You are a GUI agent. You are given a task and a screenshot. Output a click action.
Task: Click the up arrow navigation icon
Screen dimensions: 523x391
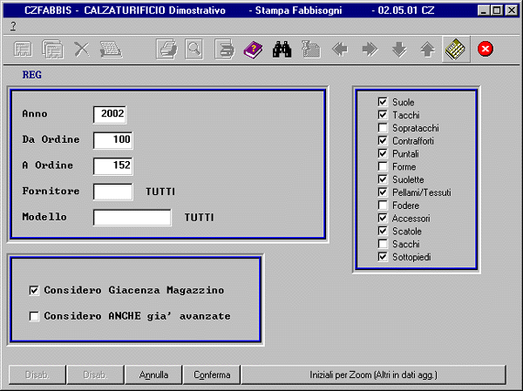point(427,50)
